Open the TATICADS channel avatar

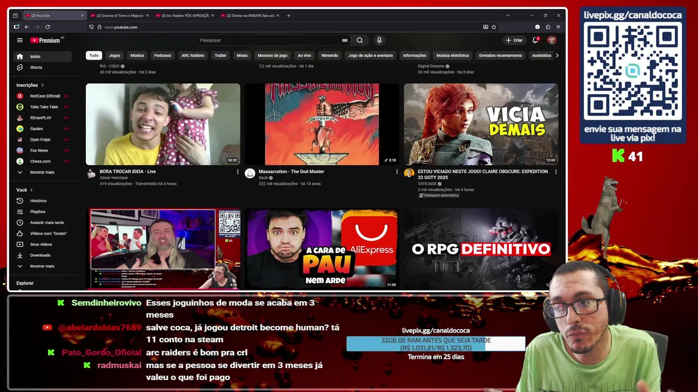click(409, 173)
